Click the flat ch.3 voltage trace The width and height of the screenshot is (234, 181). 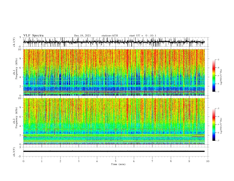[x=114, y=151]
